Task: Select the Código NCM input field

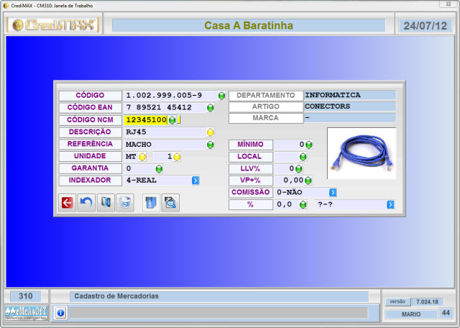Action: point(146,120)
